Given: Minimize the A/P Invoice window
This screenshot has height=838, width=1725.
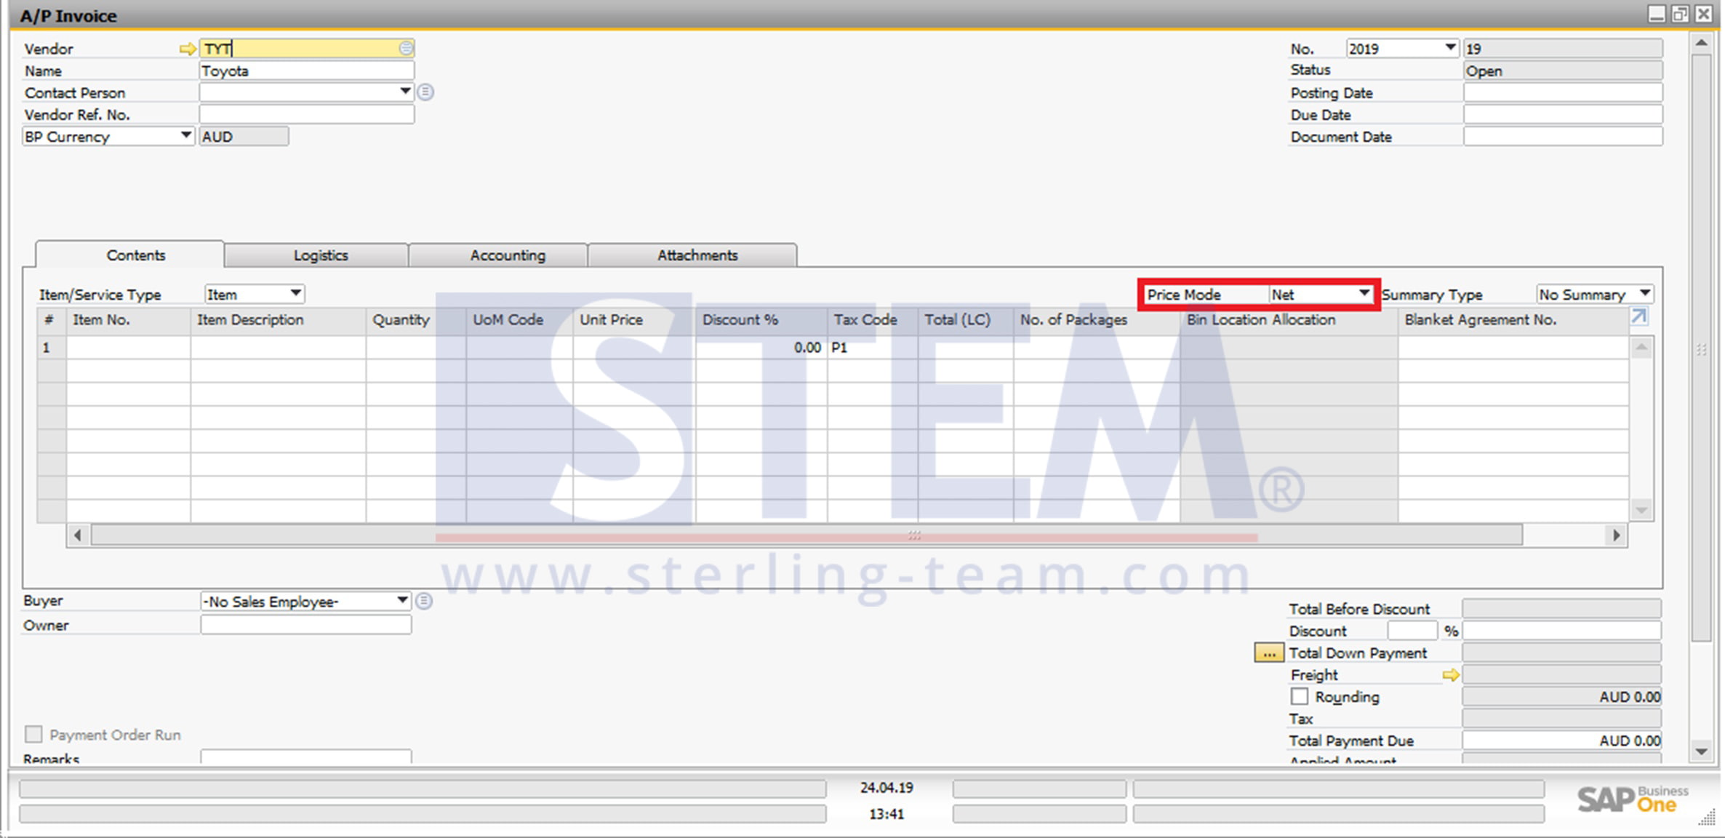Looking at the screenshot, I should (x=1657, y=14).
